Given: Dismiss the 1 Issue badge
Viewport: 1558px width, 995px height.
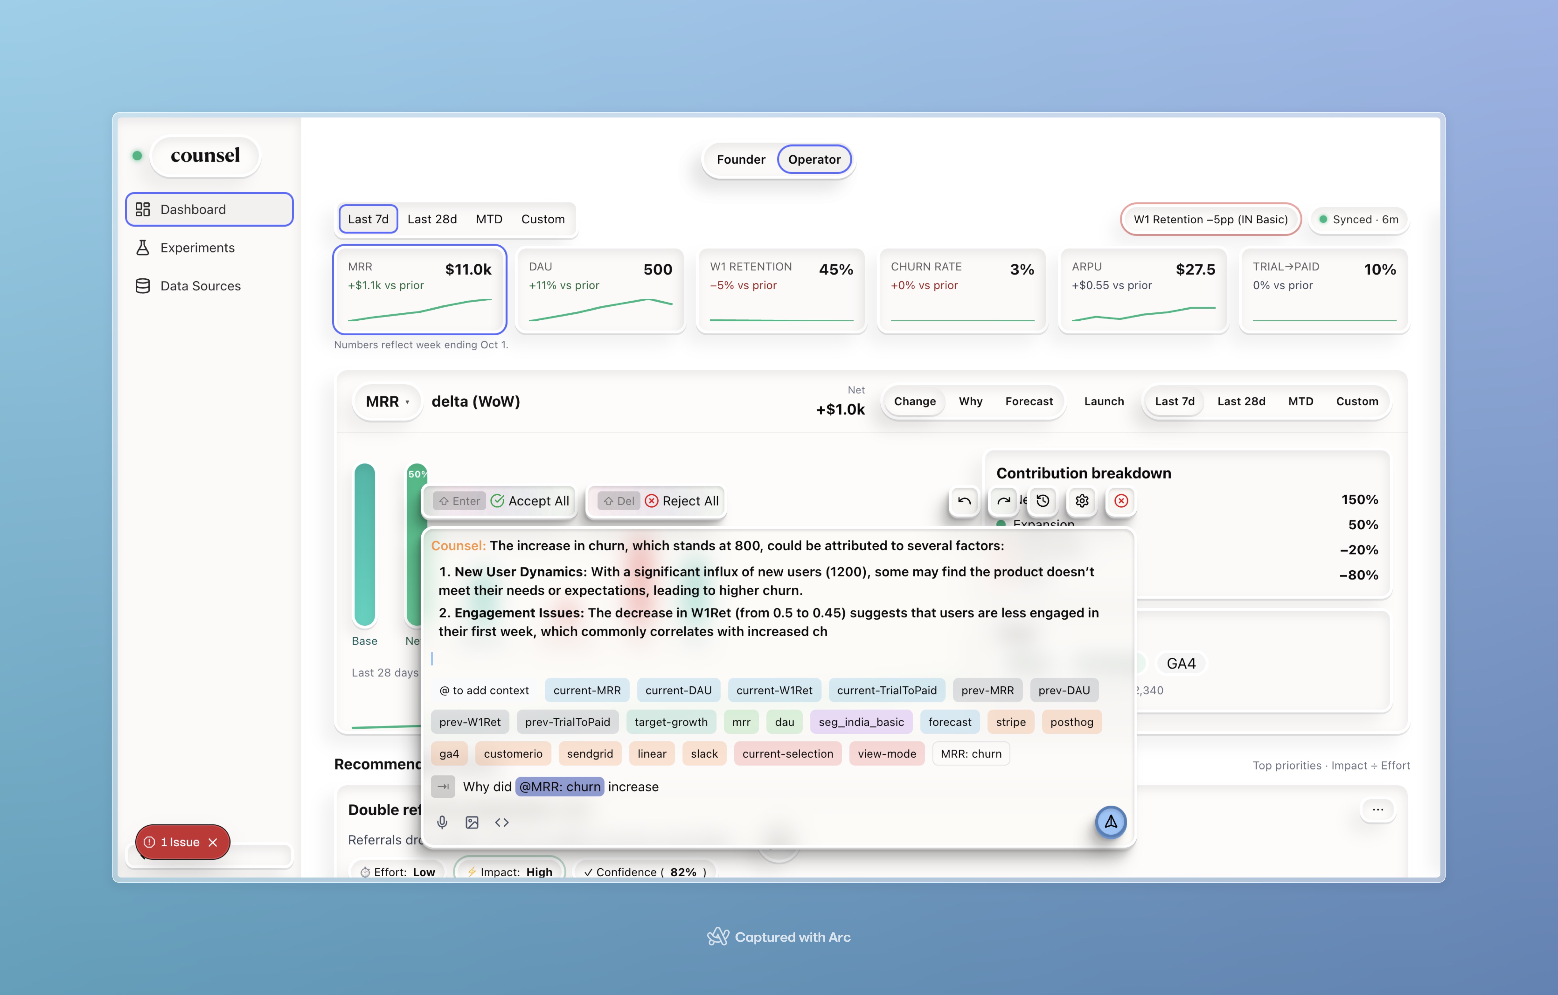Looking at the screenshot, I should [x=213, y=842].
